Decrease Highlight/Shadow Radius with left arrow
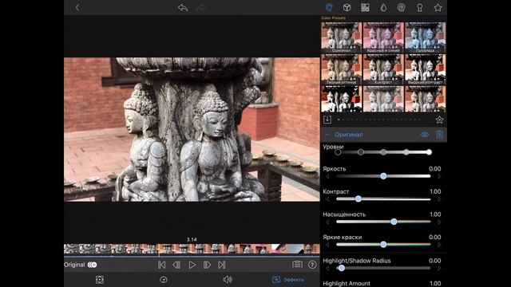The height and width of the screenshot is (287, 511). (x=327, y=268)
